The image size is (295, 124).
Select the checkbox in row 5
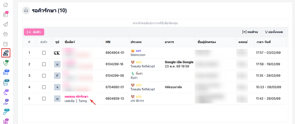click(44, 99)
